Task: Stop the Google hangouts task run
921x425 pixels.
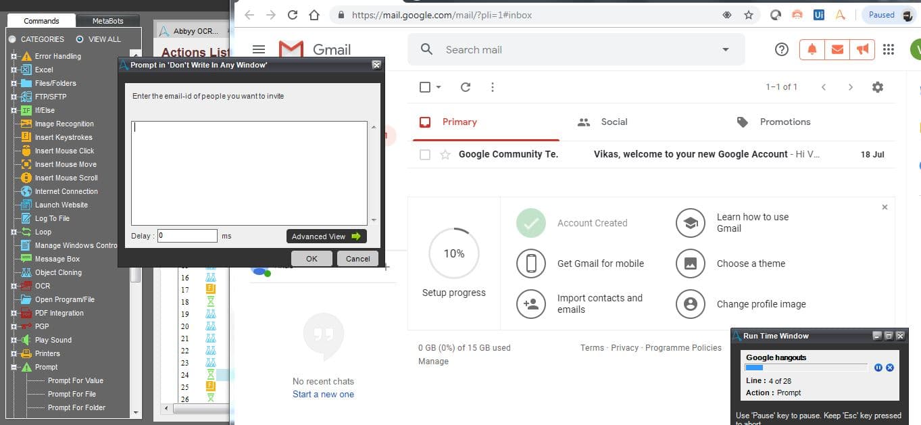Action: point(890,368)
